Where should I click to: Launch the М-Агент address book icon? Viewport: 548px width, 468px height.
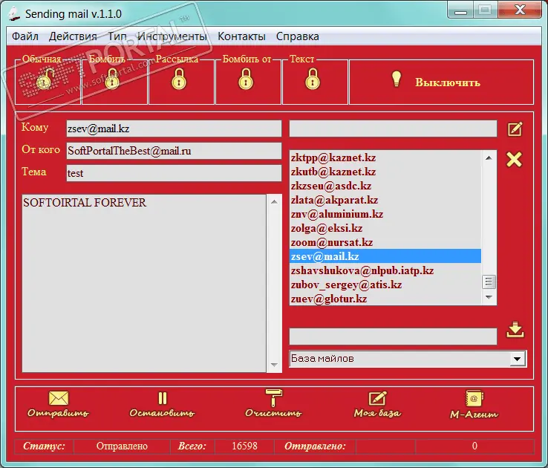pos(474,399)
